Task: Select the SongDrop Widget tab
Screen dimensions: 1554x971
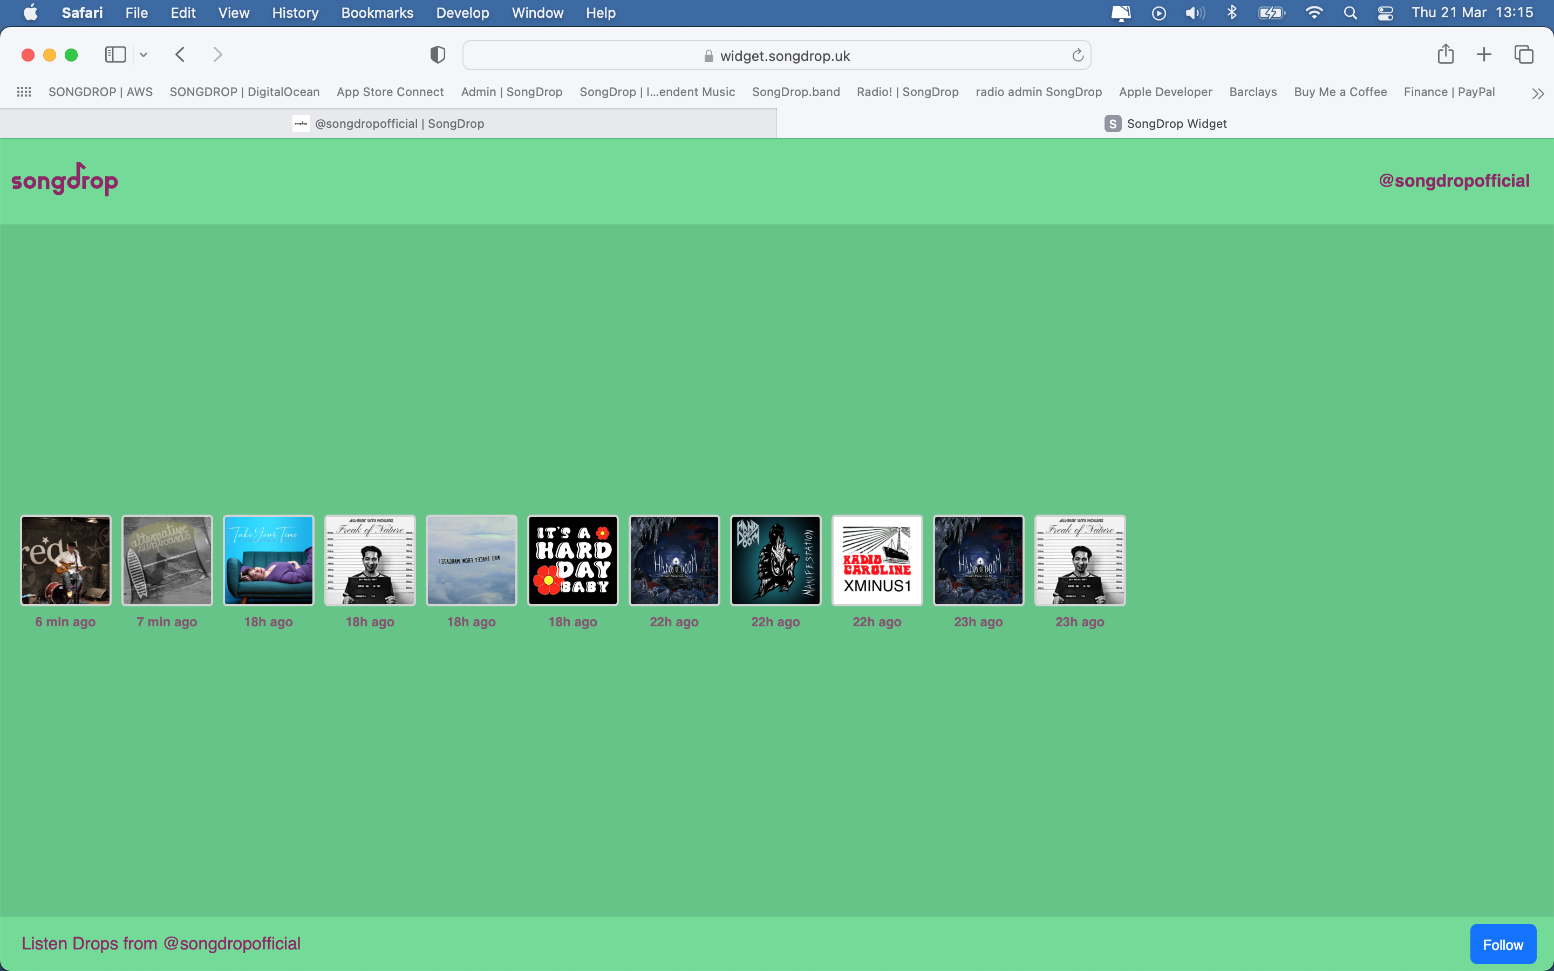Action: tap(1165, 124)
